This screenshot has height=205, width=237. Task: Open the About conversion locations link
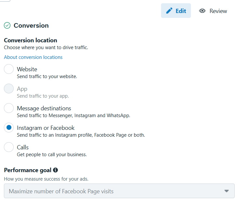coord(33,57)
